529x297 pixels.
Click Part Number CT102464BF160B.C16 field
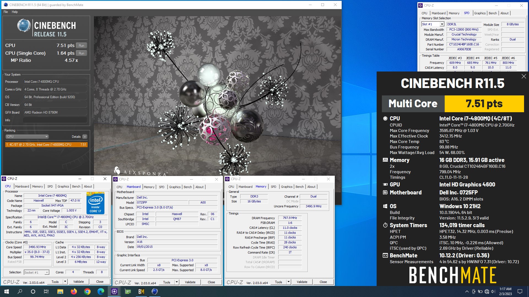(x=464, y=44)
